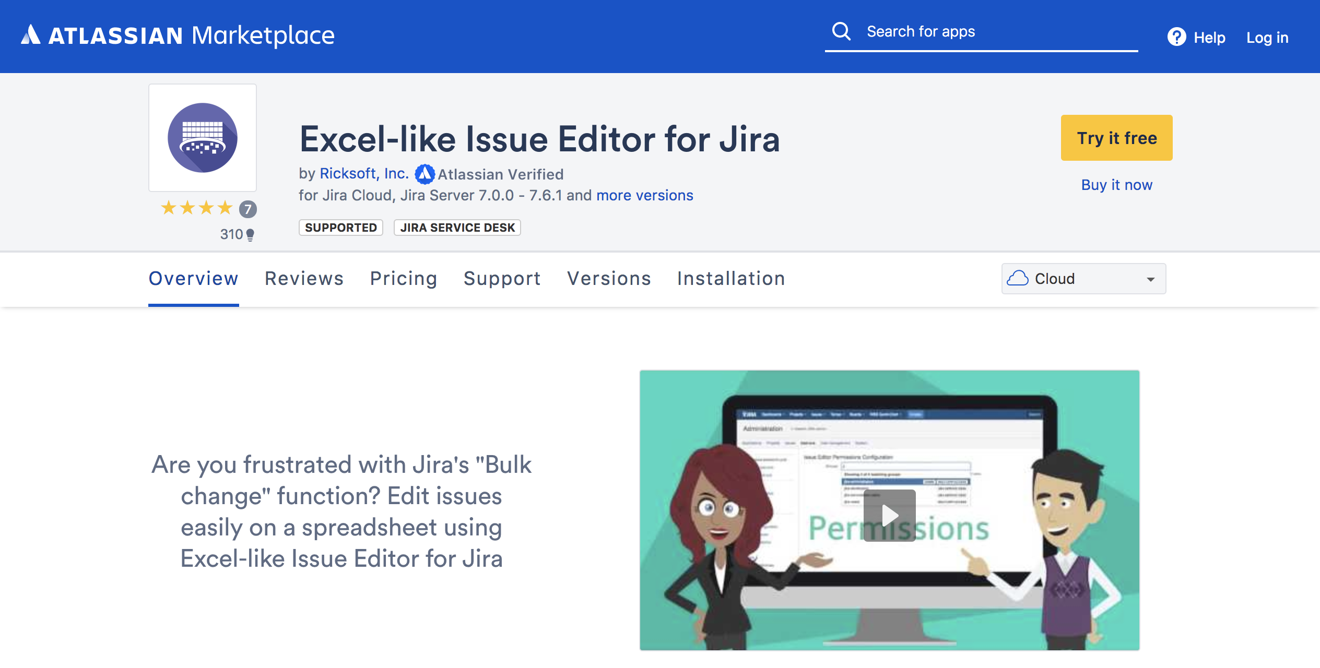Open the Installation tab
The image size is (1320, 668).
tap(731, 279)
